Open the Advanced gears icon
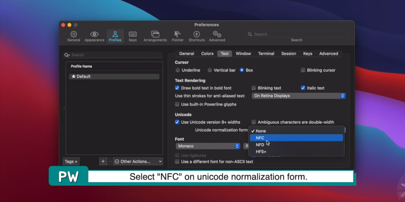 217,34
